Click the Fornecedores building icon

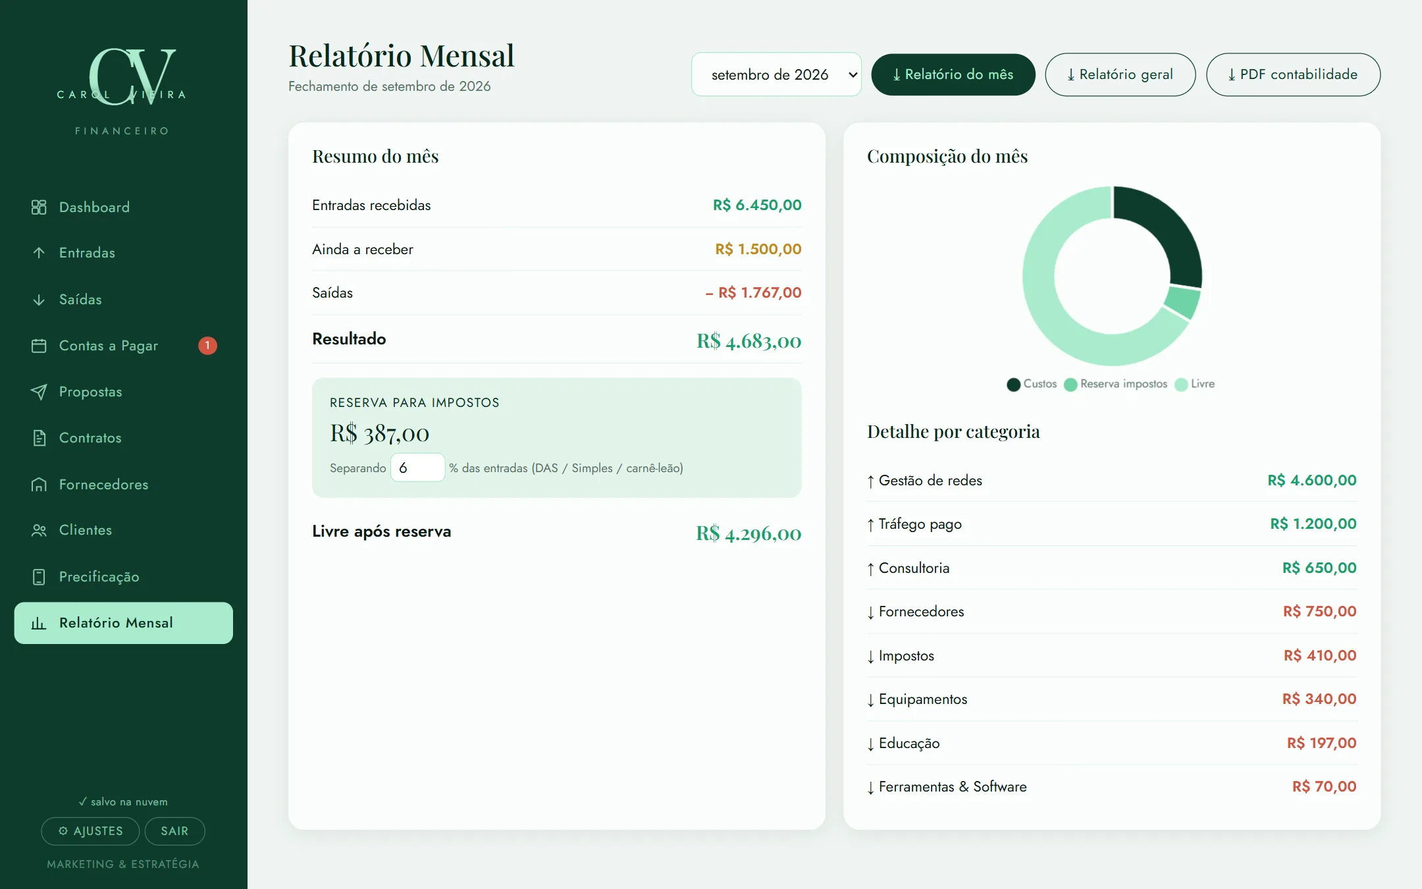[x=39, y=485]
